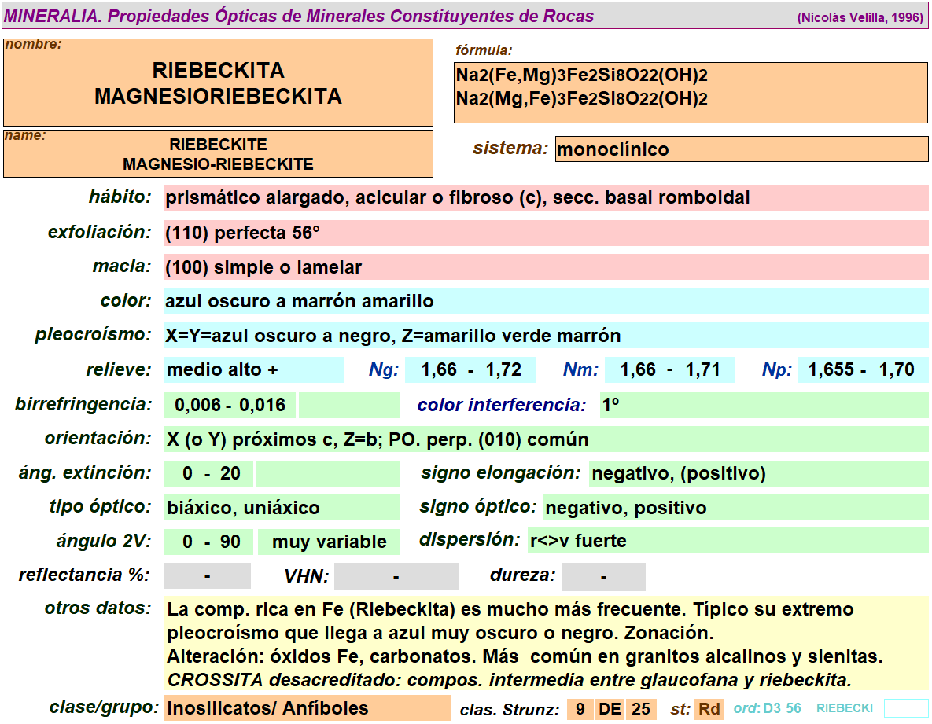Select the birrefringencia value 0,006 - 0,016

(230, 405)
